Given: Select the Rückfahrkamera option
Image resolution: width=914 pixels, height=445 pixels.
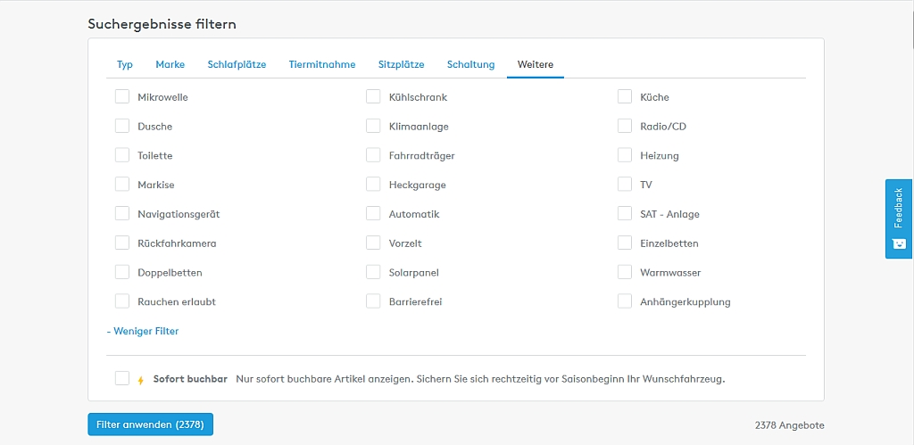Looking at the screenshot, I should (122, 243).
